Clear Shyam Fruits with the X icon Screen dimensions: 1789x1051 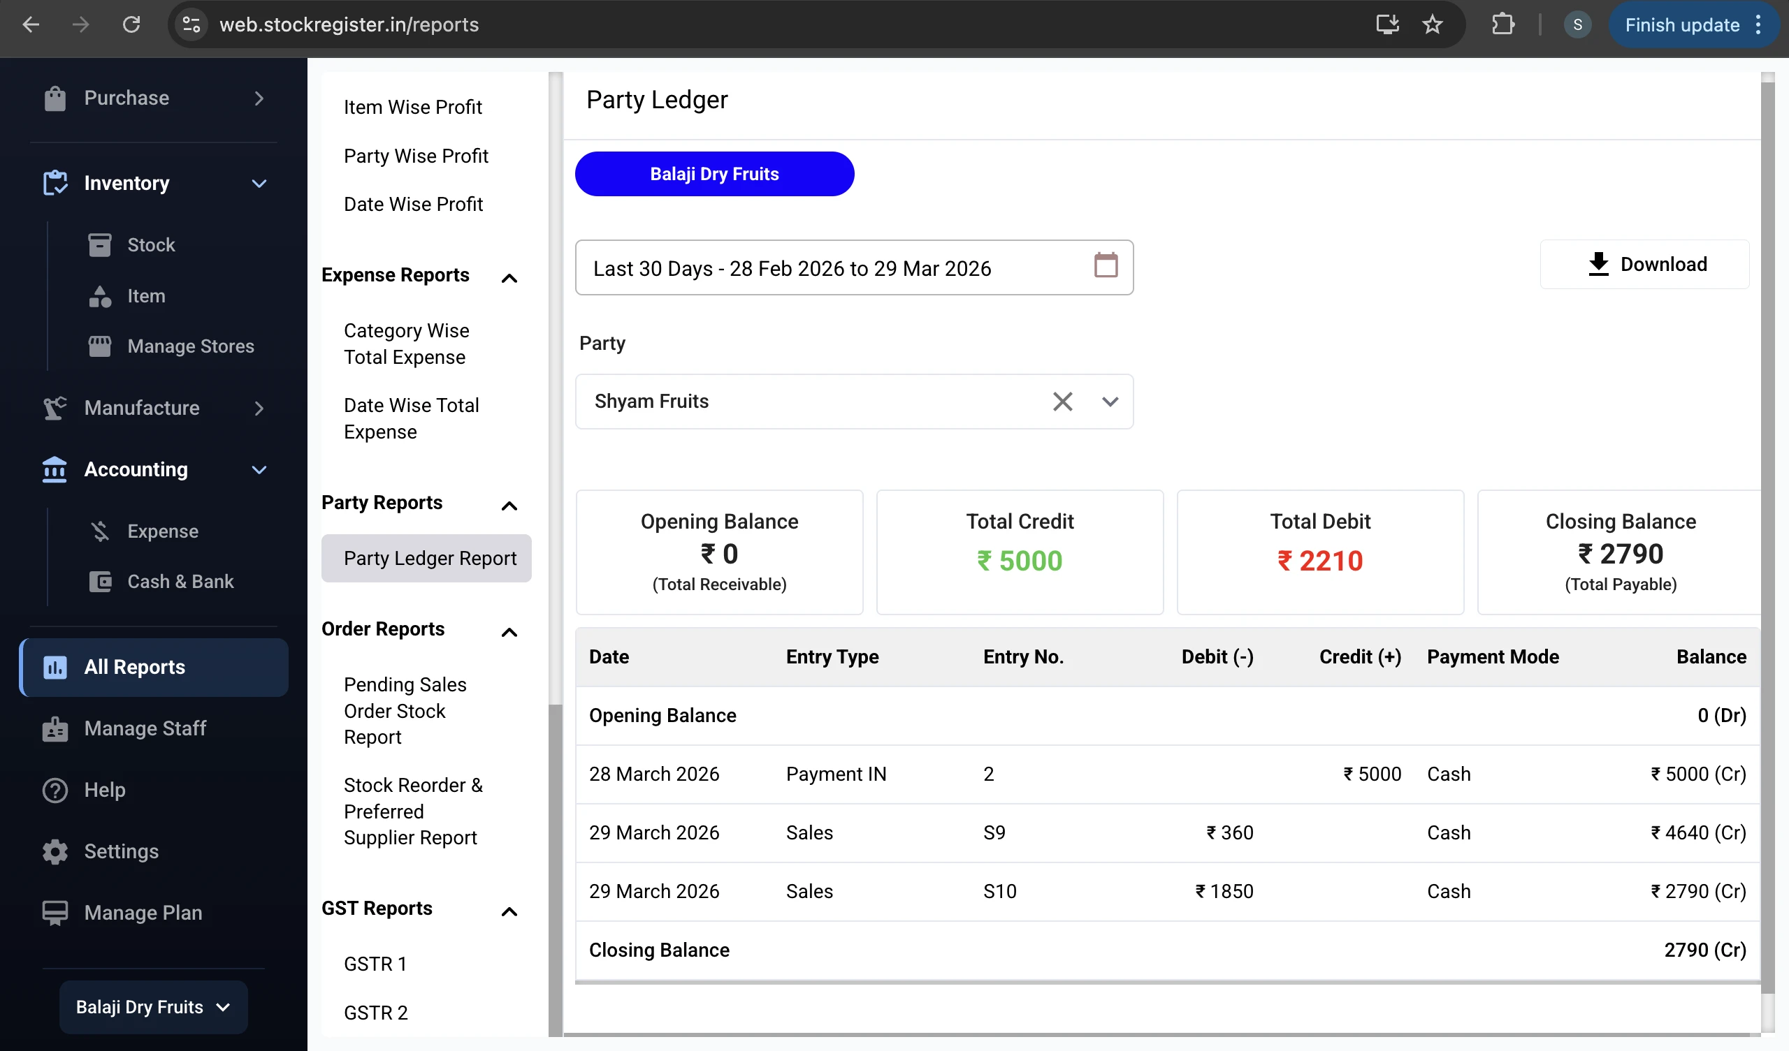click(1062, 401)
